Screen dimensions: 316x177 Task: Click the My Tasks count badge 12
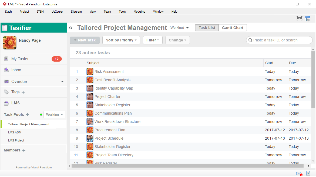point(57,59)
